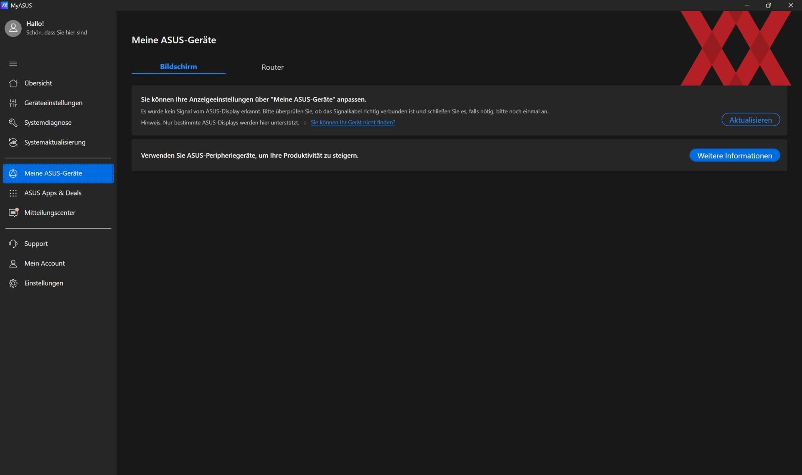Collapse sidebar via hamburger menu icon

pos(13,64)
